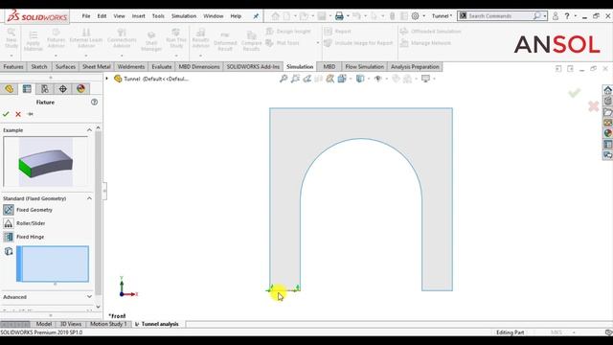Open the View Settings monitor icon

pos(425,79)
